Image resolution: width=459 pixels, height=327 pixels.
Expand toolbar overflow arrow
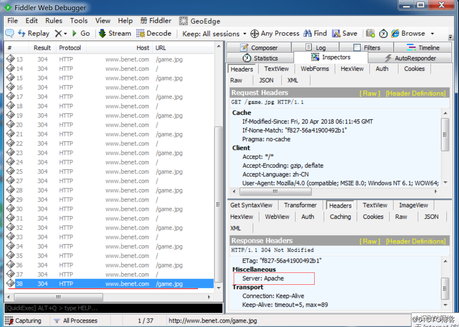click(451, 37)
